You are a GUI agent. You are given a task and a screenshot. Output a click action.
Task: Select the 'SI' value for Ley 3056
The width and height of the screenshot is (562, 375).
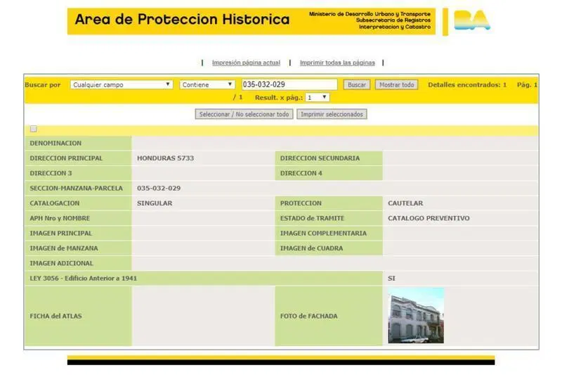pos(391,279)
